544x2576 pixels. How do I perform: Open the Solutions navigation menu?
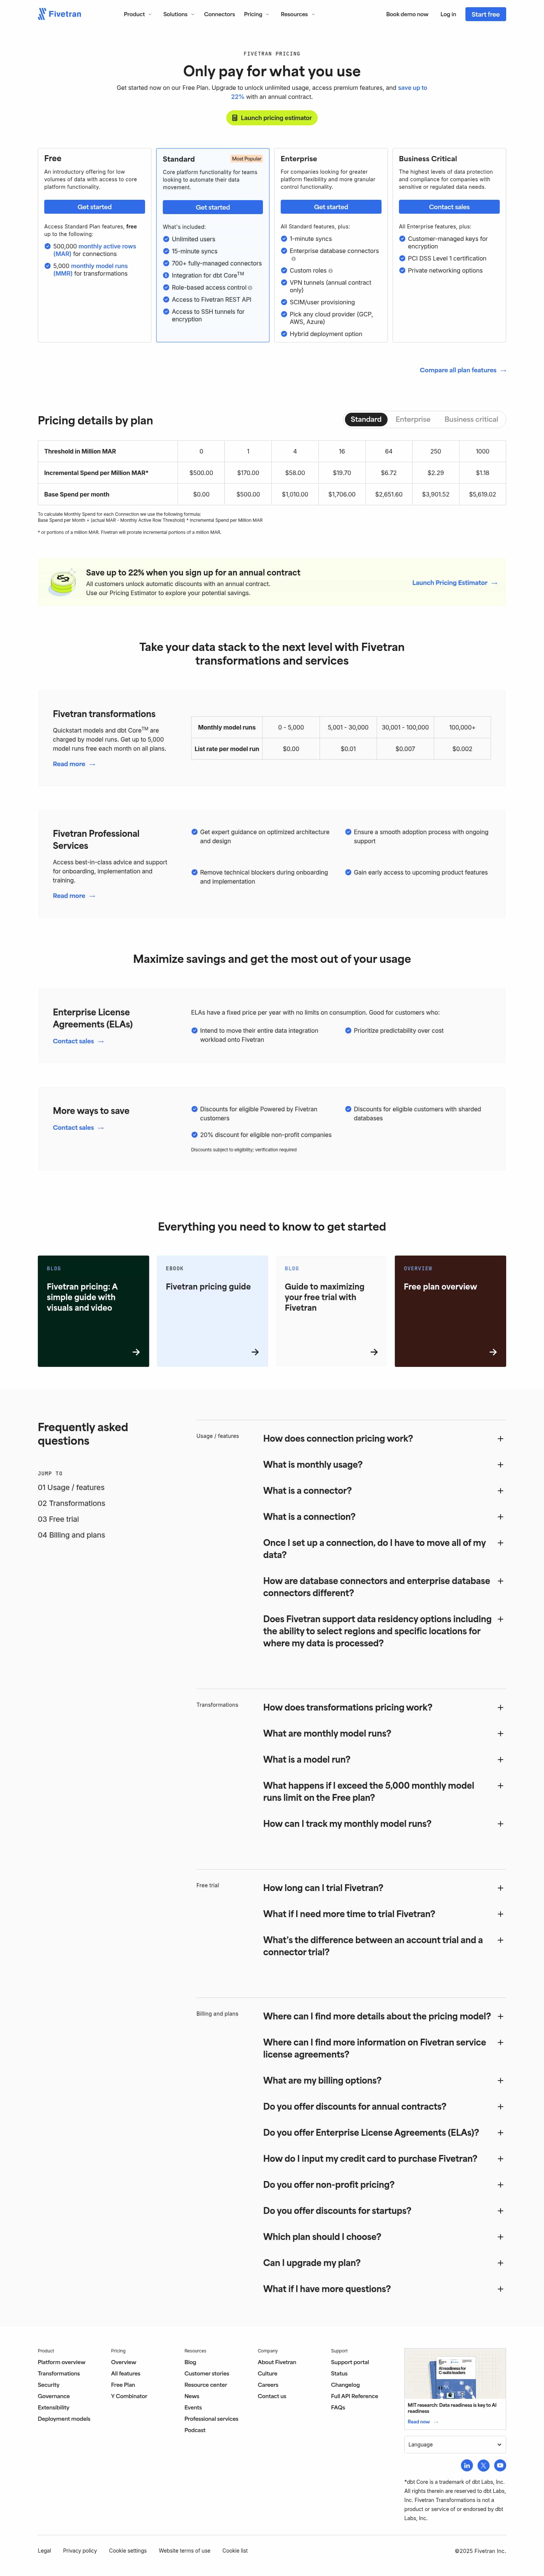[x=178, y=14]
